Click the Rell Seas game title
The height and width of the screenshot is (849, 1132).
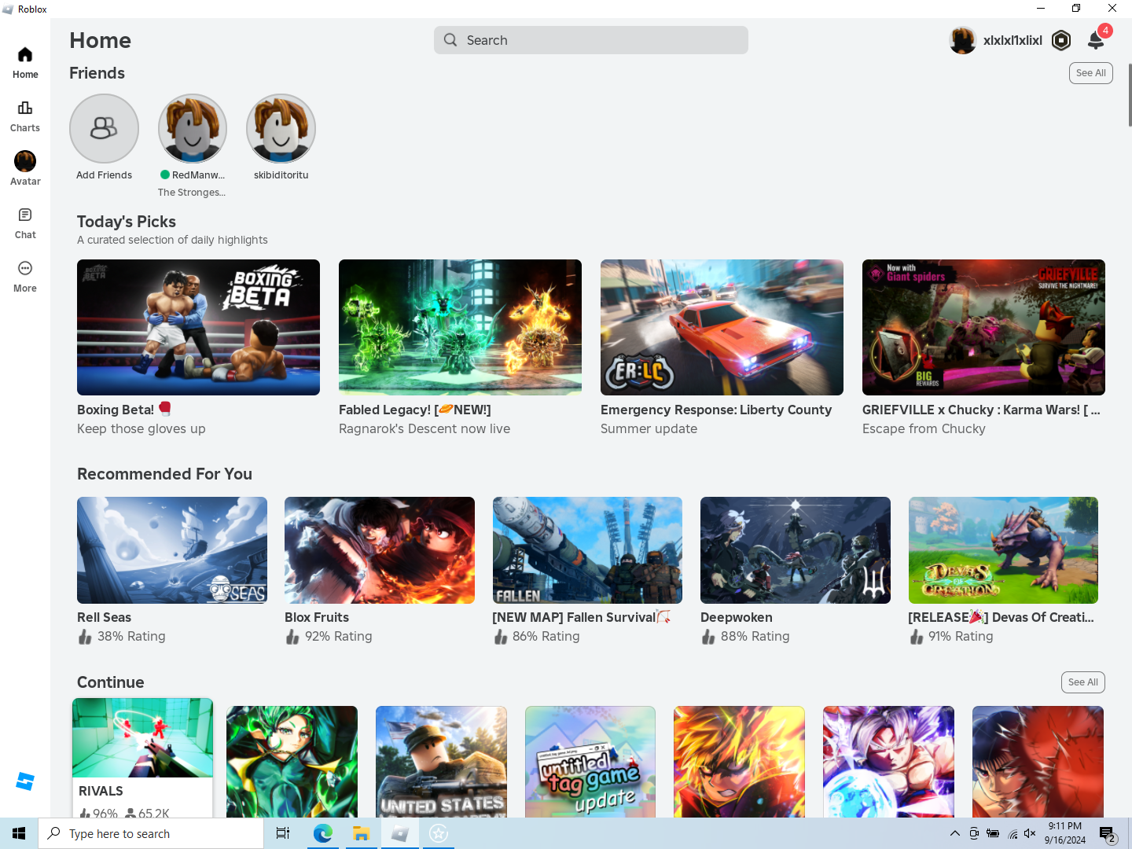pyautogui.click(x=105, y=617)
